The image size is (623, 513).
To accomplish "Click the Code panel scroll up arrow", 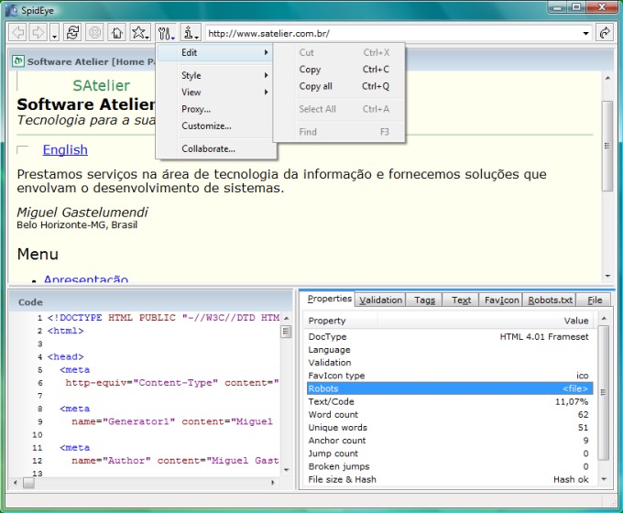I will pos(286,318).
